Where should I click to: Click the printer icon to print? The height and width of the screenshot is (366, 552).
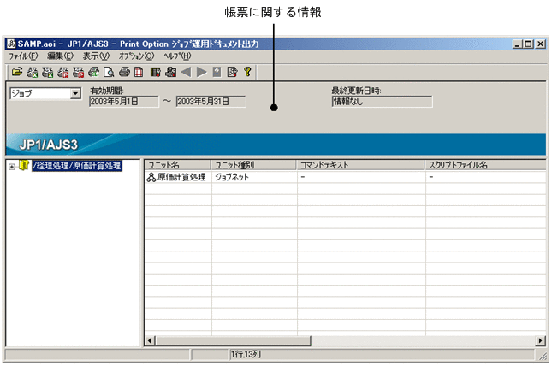click(x=124, y=72)
